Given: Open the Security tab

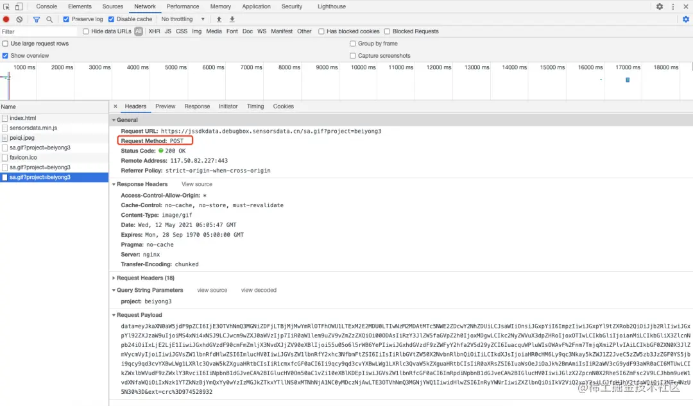Looking at the screenshot, I should click(x=292, y=6).
